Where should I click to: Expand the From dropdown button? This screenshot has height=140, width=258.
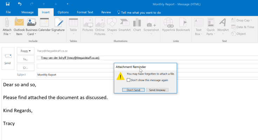coord(26,51)
